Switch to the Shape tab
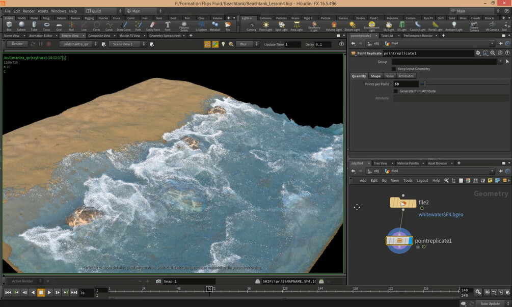The image size is (512, 307). point(375,76)
